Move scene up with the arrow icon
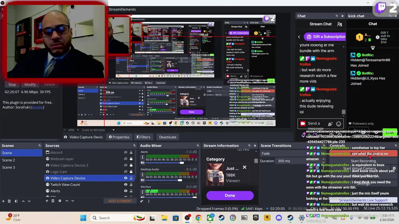The image size is (399, 224). pyautogui.click(x=23, y=201)
